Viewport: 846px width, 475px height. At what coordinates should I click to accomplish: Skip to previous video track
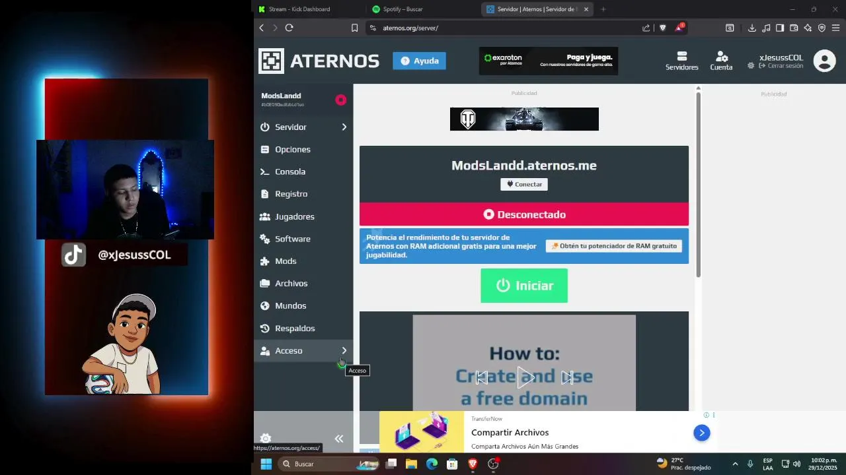click(482, 377)
